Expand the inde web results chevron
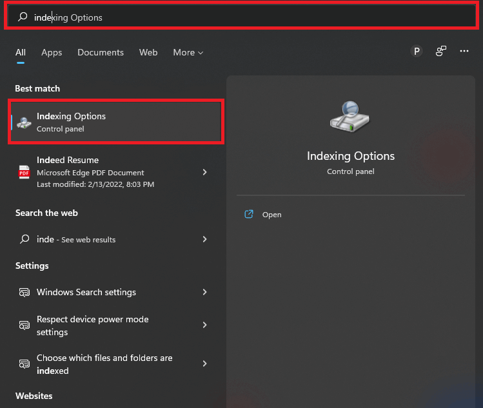This screenshot has width=483, height=408. point(204,239)
